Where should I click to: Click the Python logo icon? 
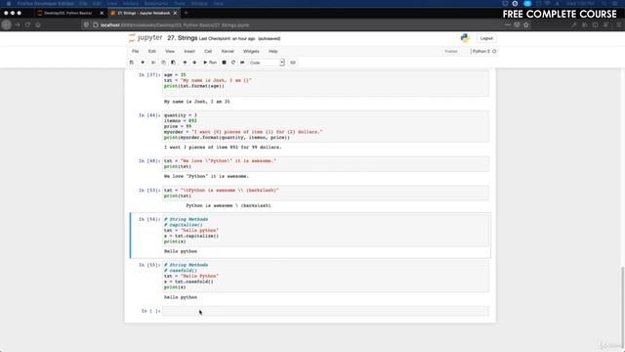click(x=465, y=38)
